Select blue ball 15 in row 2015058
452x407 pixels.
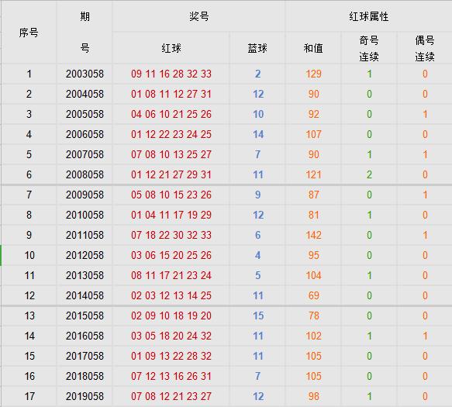point(258,316)
